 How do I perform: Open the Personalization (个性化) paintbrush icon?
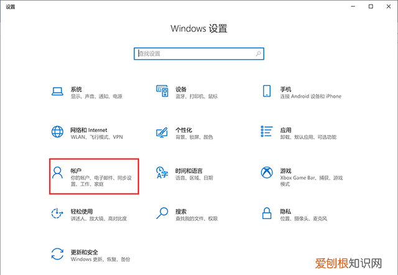pyautogui.click(x=162, y=133)
